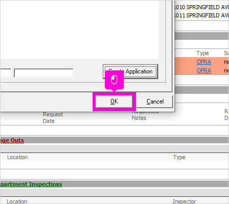Click the Location header under Department Inspections
Screen dimensions: 229x204
click(17, 201)
